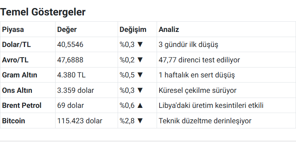Image resolution: width=296 pixels, height=142 pixels.
Task: Click the Avro/TL value 47,6888
Action: pyautogui.click(x=70, y=60)
